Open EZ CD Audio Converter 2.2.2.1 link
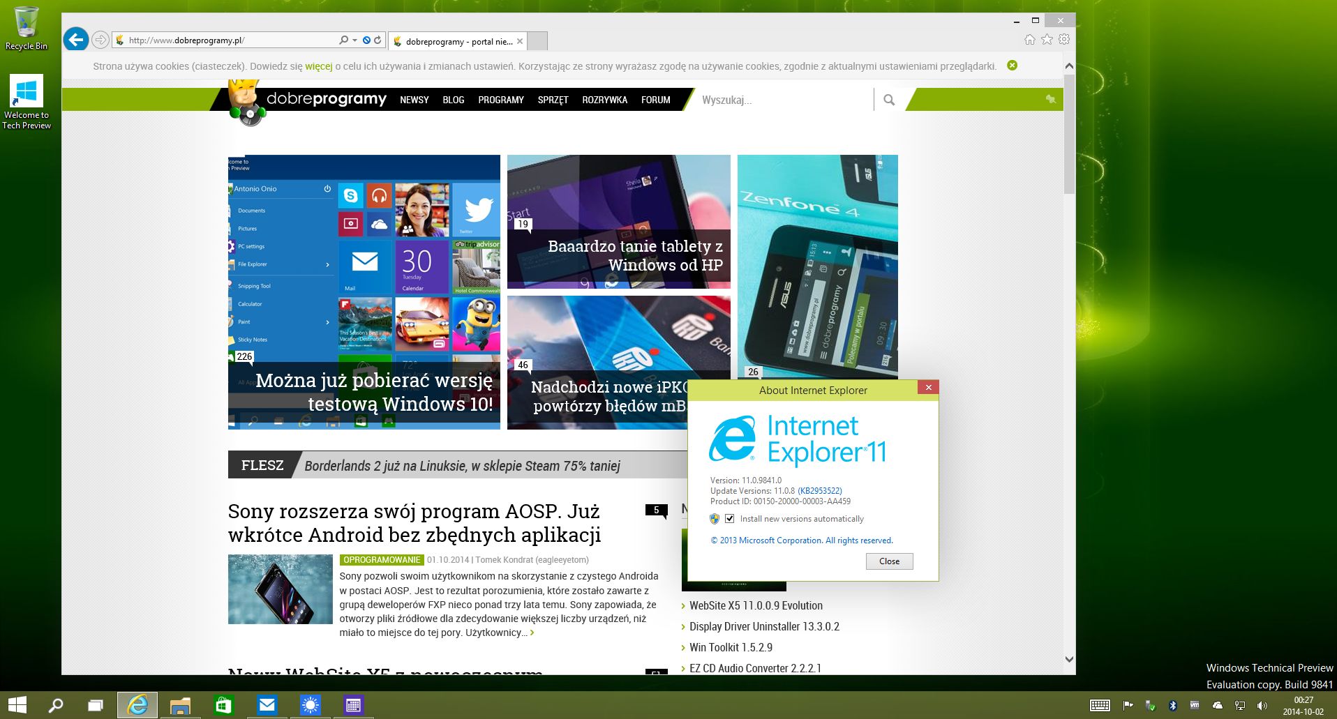The image size is (1337, 719). click(x=756, y=668)
